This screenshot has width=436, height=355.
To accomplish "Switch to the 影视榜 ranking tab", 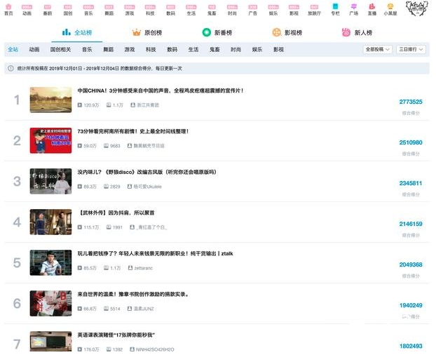I will coord(287,32).
